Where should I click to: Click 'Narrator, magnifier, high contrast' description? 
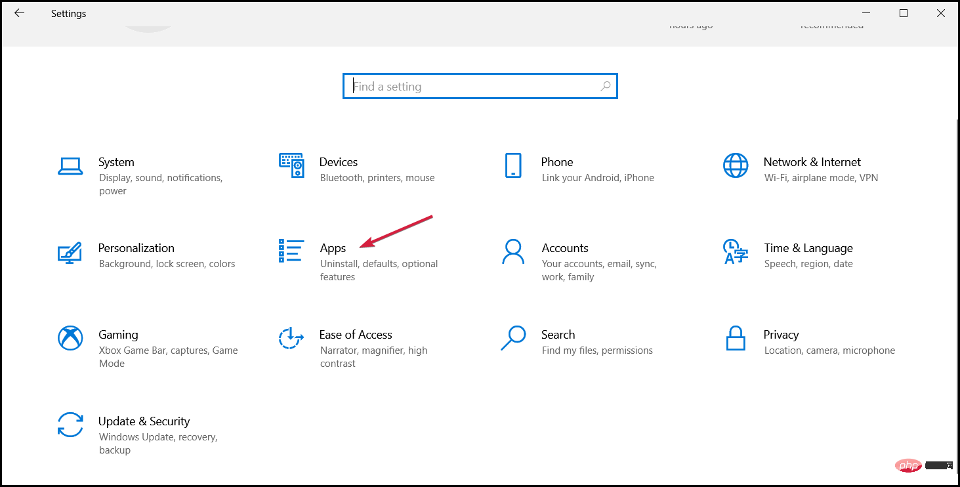click(x=373, y=357)
